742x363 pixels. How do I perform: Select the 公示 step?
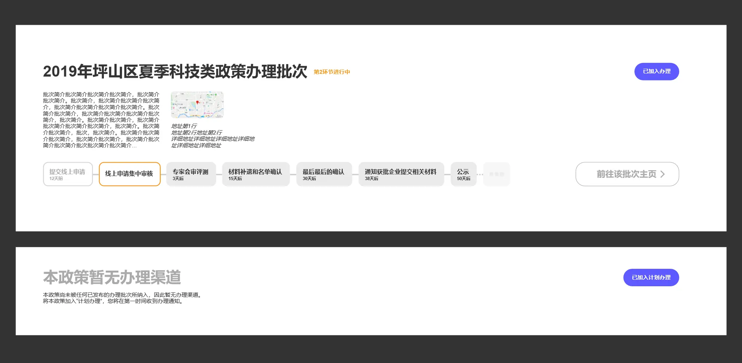463,174
